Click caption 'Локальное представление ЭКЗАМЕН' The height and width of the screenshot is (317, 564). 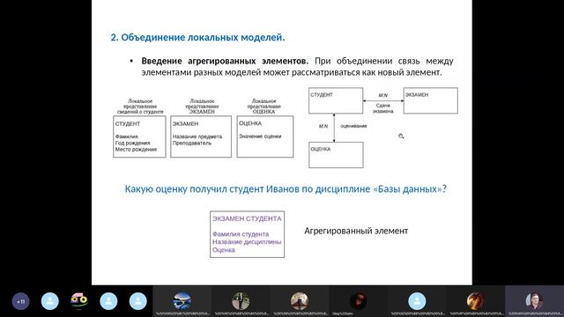click(x=202, y=107)
